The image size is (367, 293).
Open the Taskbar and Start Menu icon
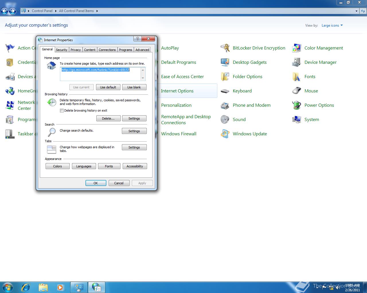point(10,134)
